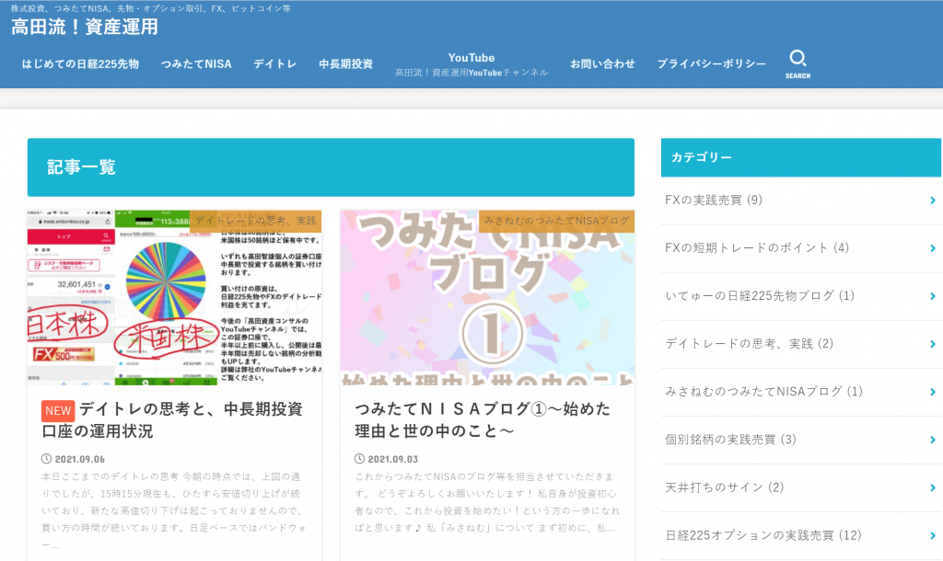Click みさねむのつみたてNISAブログ tag on thumbnail
This screenshot has height=561, width=943.
point(557,221)
